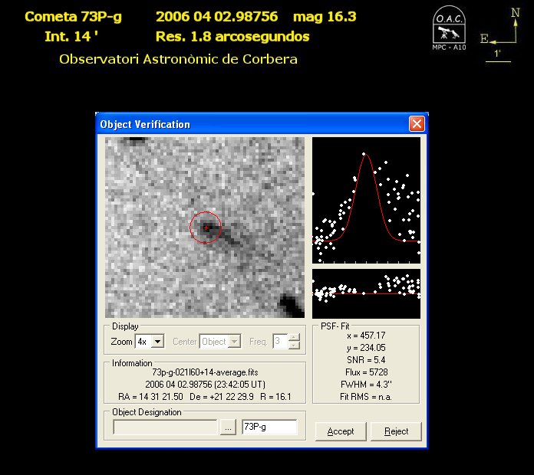Click the FWHM = 4.3" value
The image size is (534, 475).
(366, 385)
